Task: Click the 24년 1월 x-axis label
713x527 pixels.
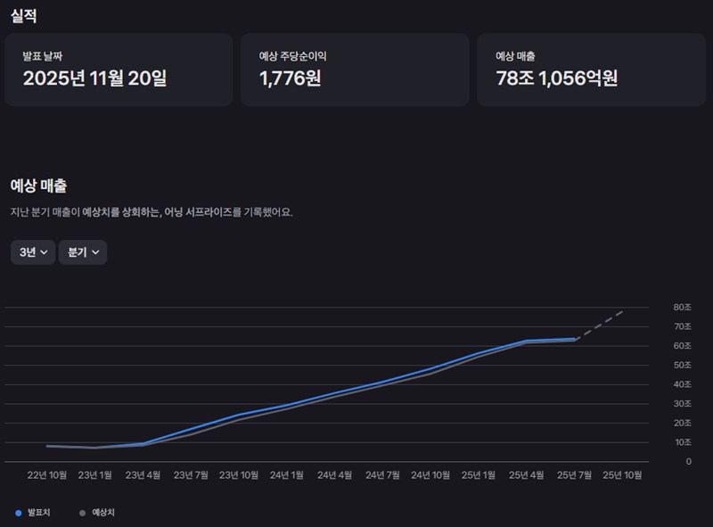Action: 286,475
